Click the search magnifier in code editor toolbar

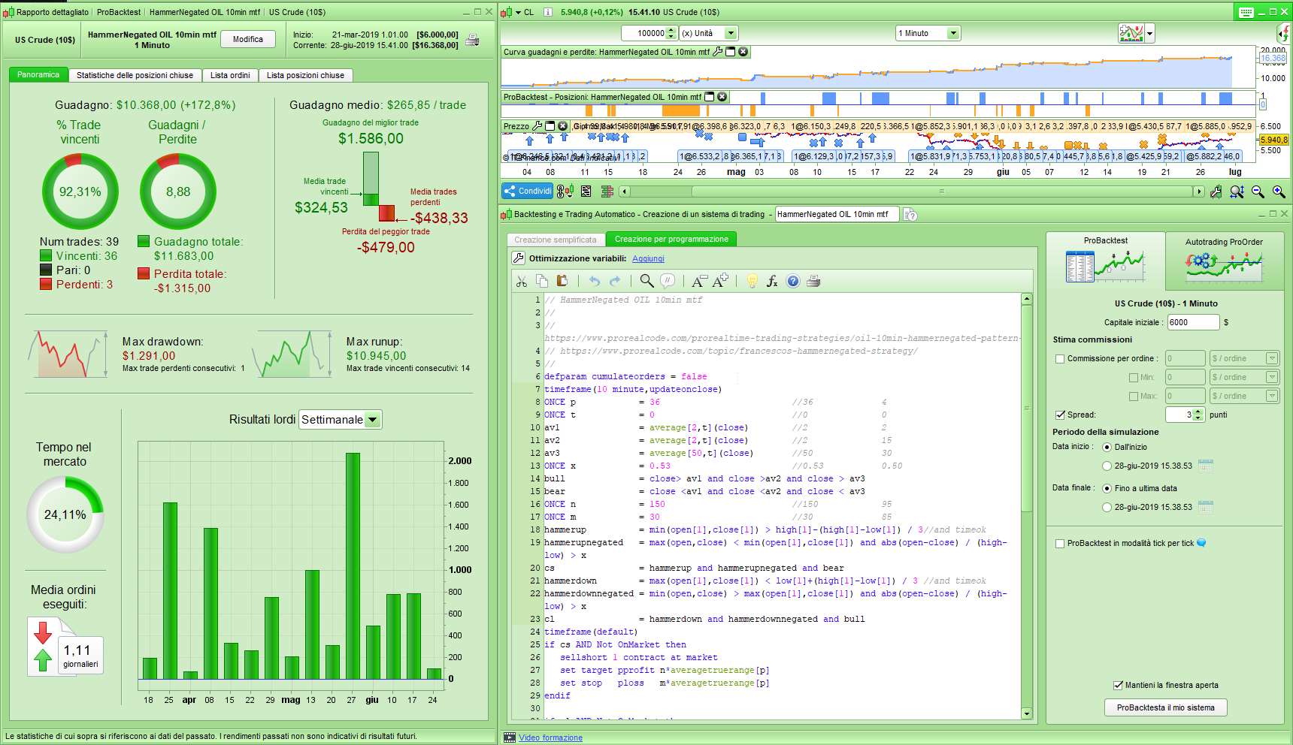pyautogui.click(x=646, y=281)
